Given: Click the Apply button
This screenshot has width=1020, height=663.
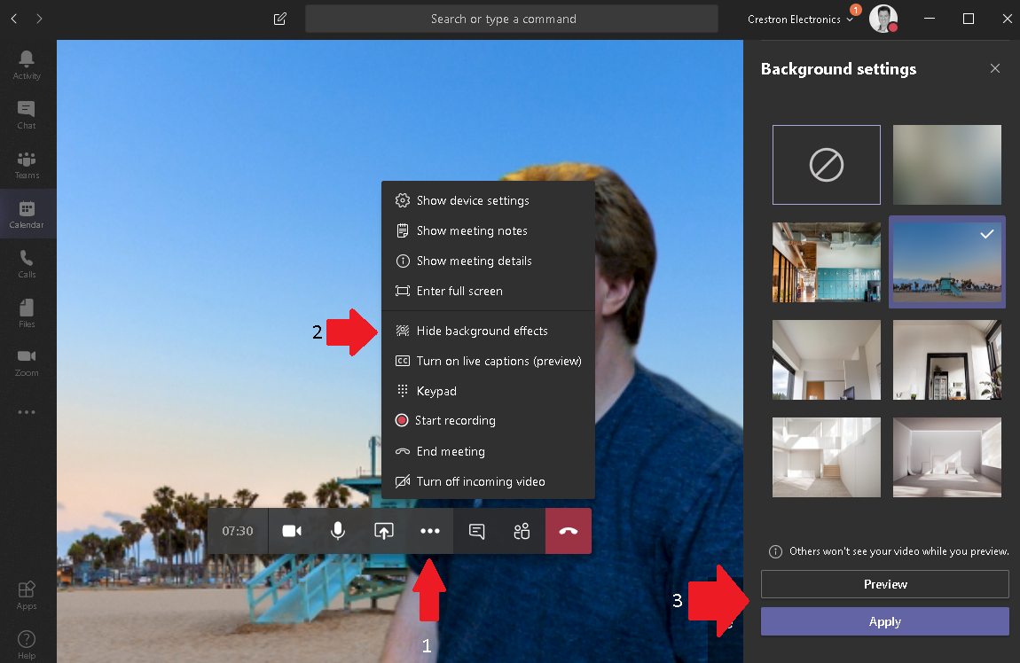Looking at the screenshot, I should (x=884, y=621).
